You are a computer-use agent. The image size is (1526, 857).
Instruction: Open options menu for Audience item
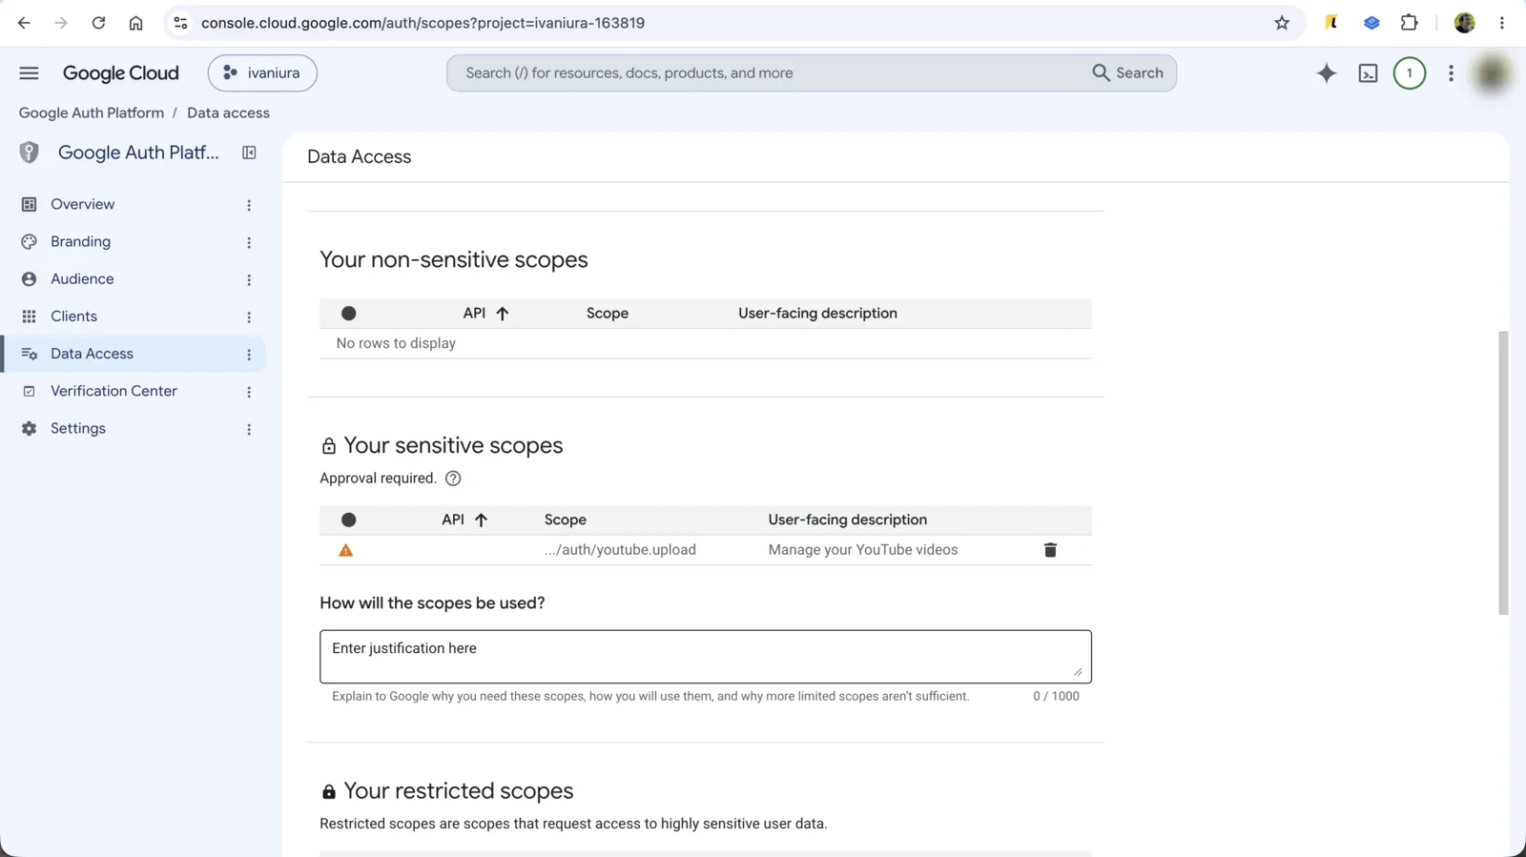pos(249,279)
